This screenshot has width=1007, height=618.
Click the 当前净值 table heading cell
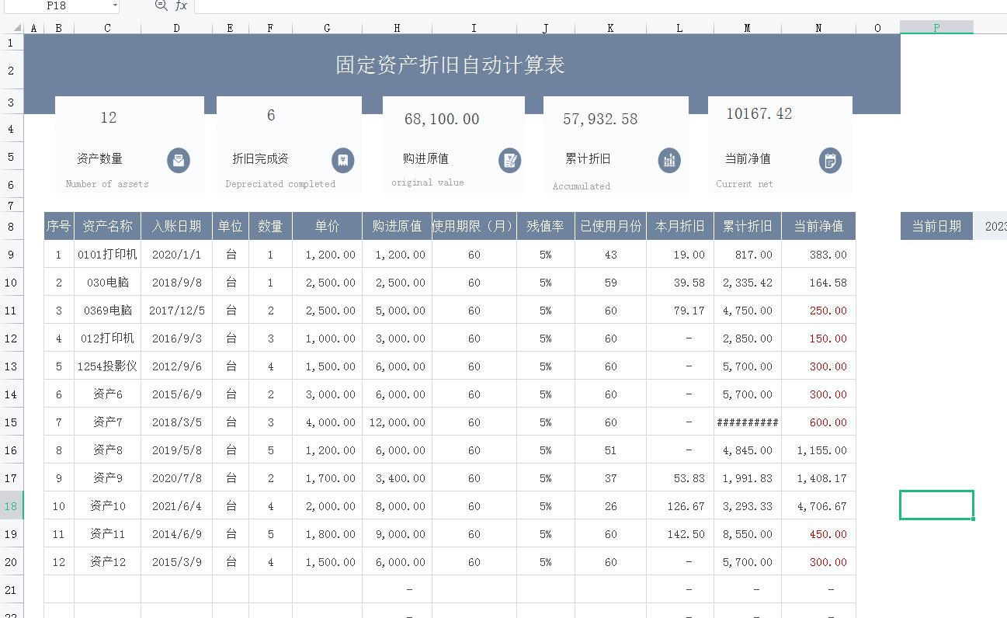[x=818, y=227]
